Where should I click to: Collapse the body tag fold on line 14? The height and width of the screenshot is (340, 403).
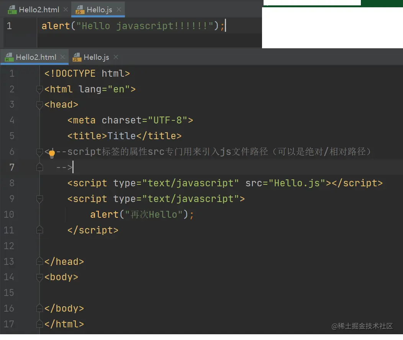pos(39,277)
